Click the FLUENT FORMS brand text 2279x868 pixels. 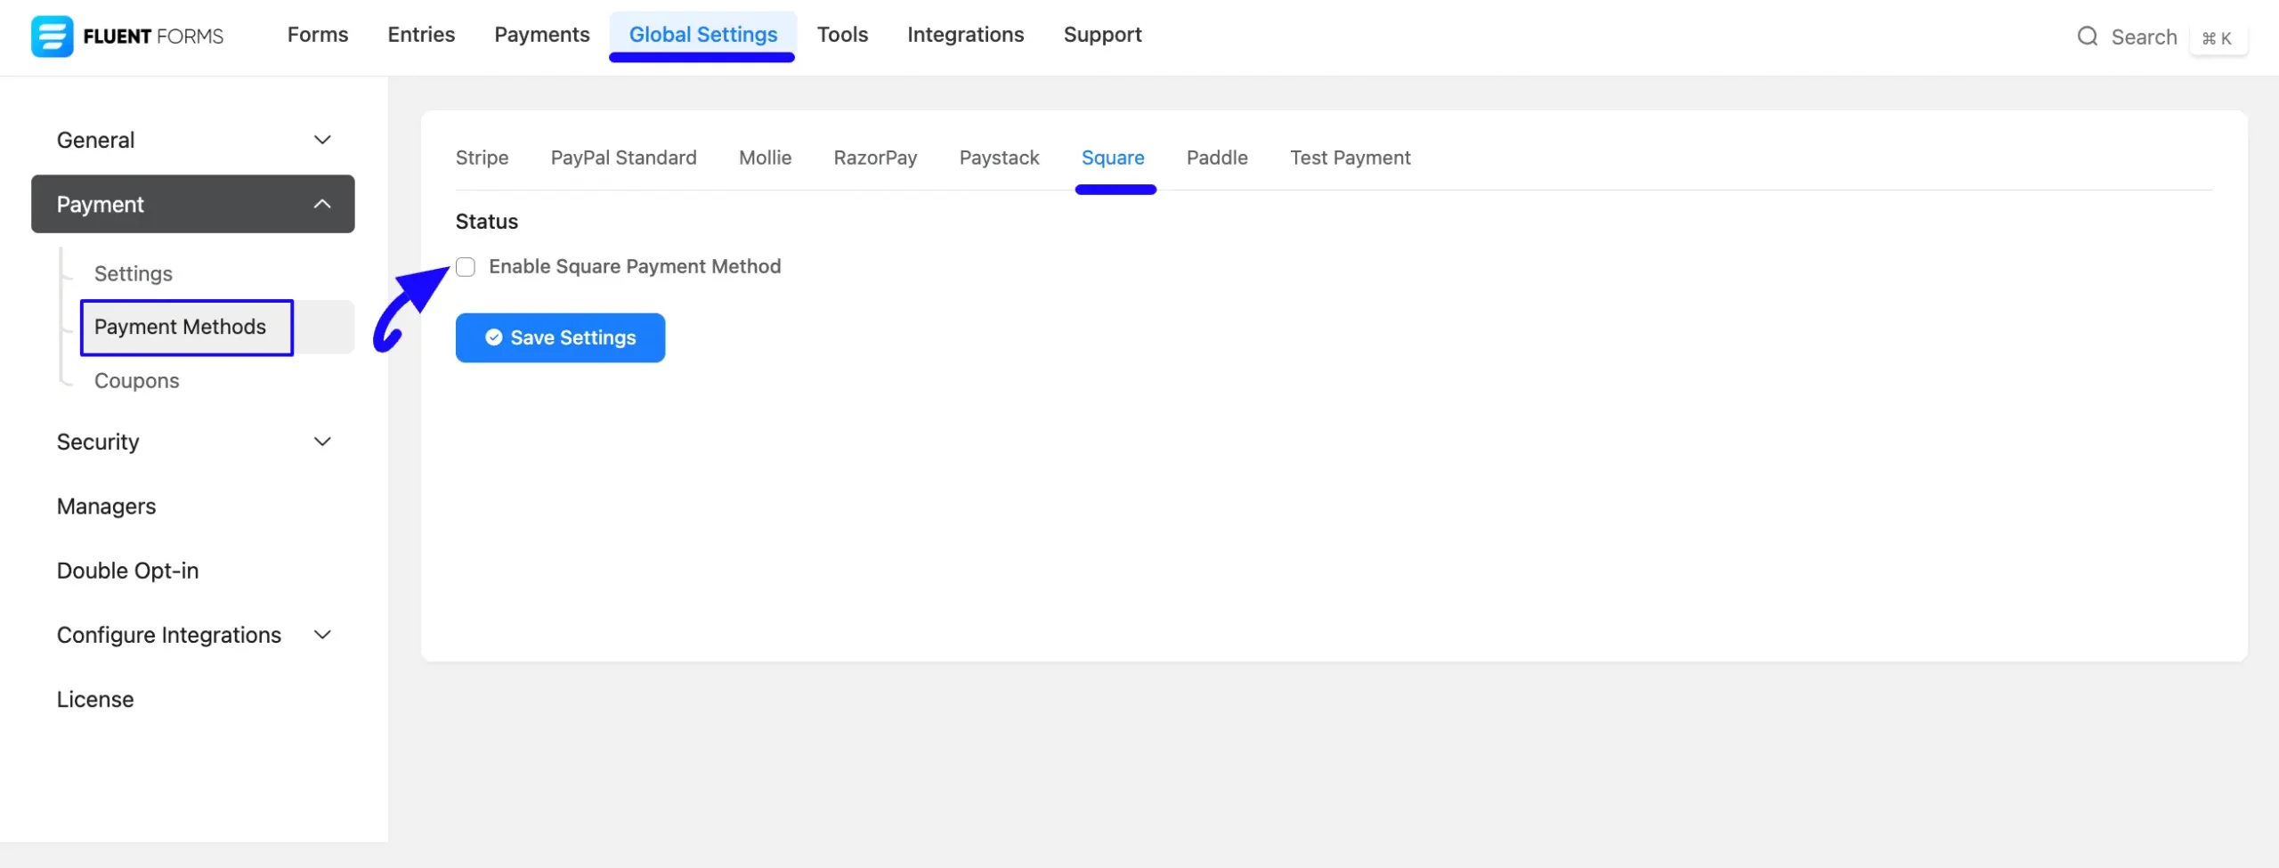[153, 37]
